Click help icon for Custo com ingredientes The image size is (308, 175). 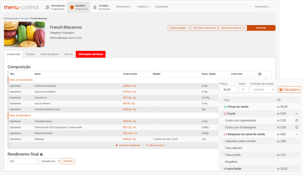click(297, 121)
